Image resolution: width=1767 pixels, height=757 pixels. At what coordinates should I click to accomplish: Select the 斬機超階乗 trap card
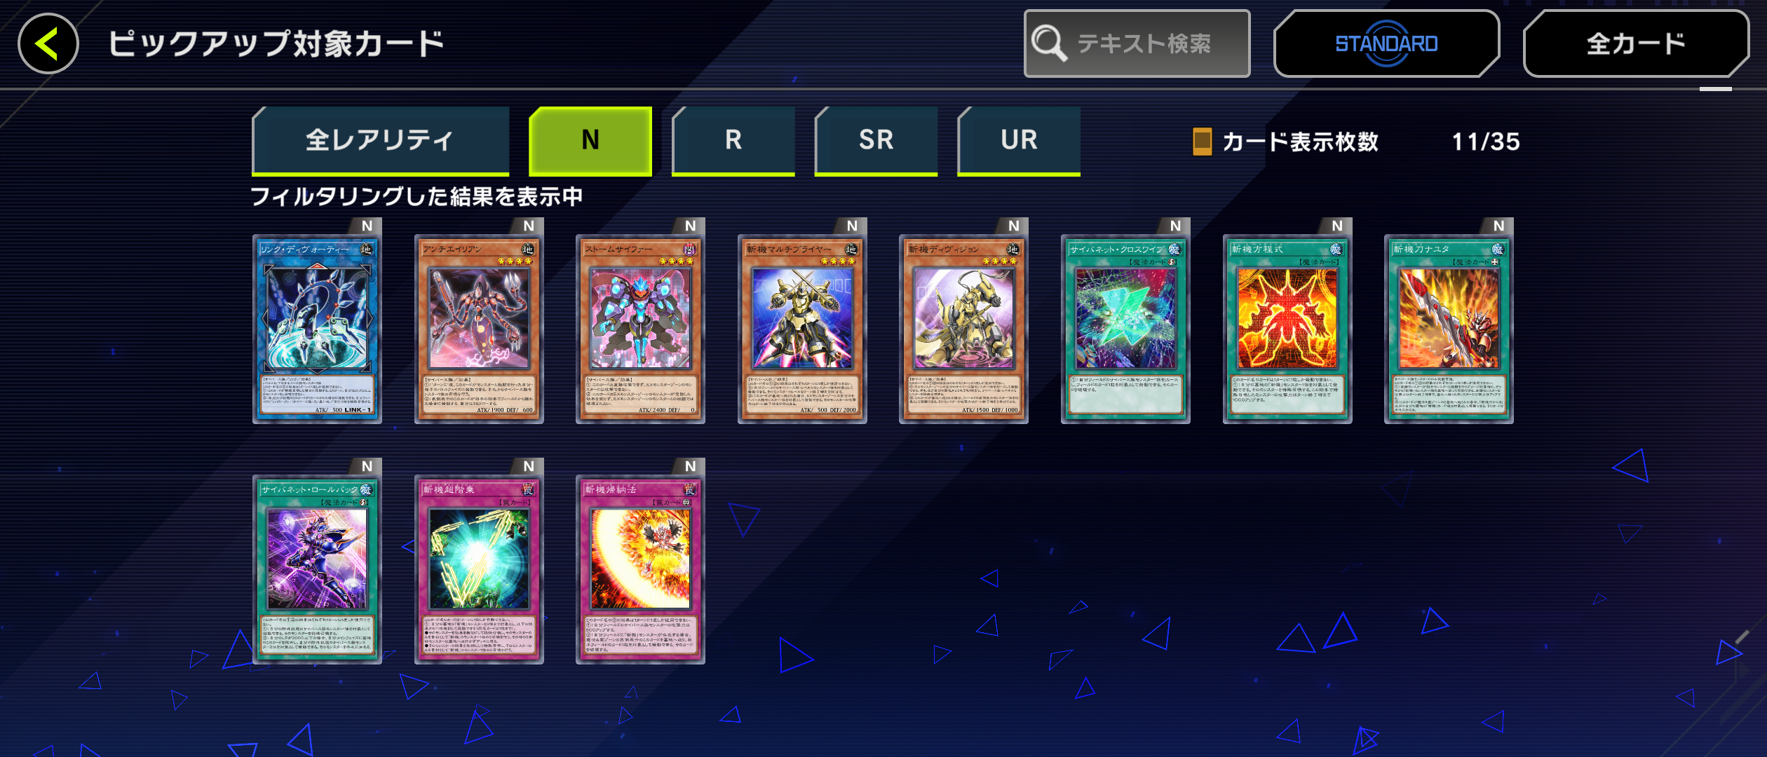(x=479, y=569)
